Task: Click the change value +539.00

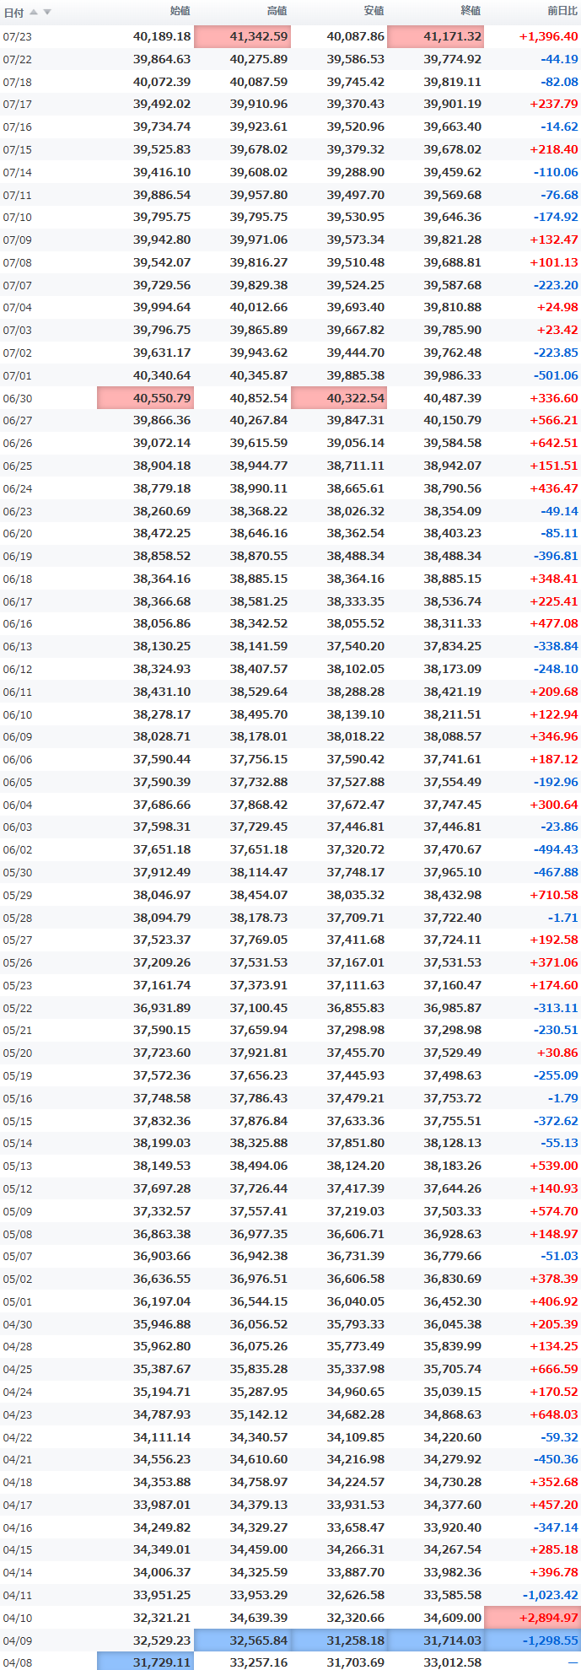Action: (x=554, y=1166)
